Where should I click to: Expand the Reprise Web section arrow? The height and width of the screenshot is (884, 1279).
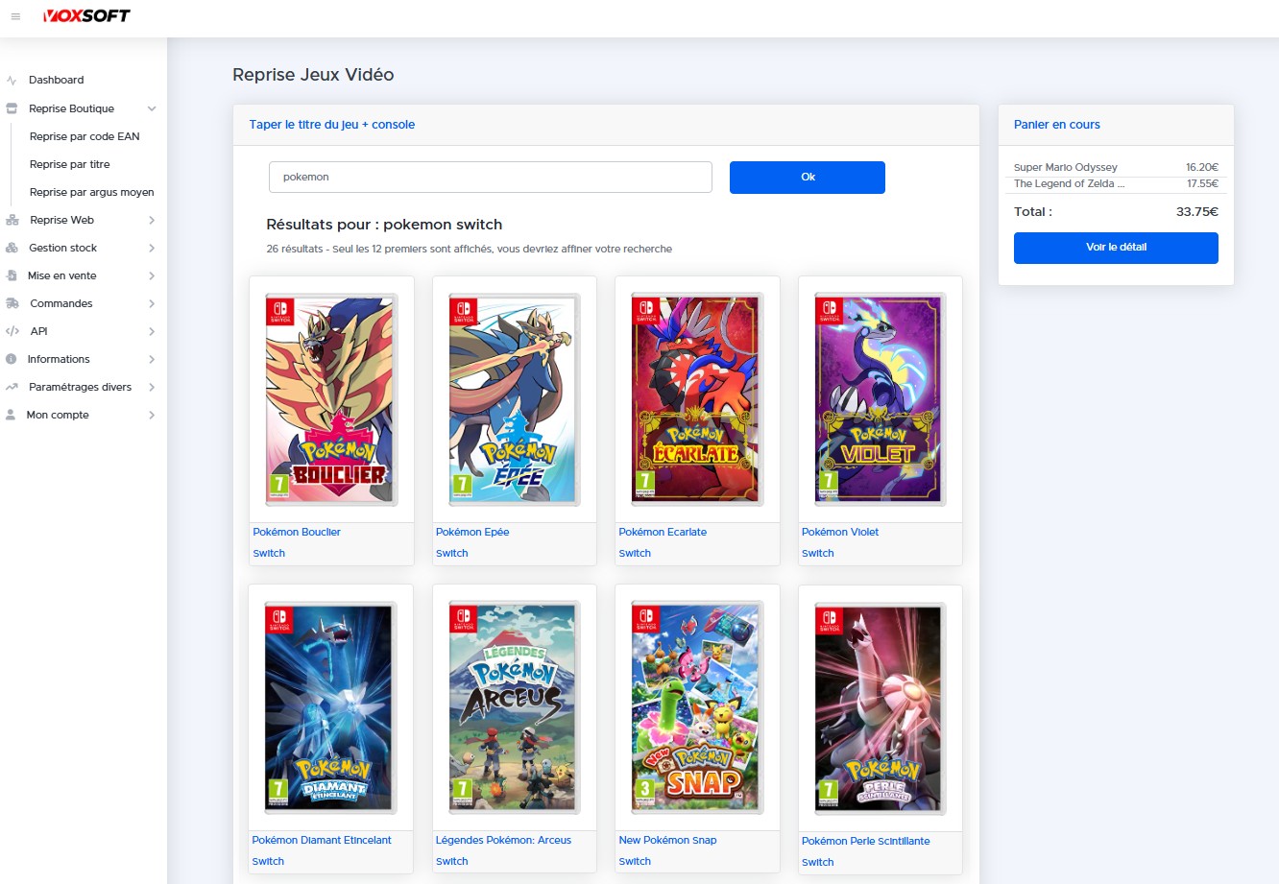[152, 220]
